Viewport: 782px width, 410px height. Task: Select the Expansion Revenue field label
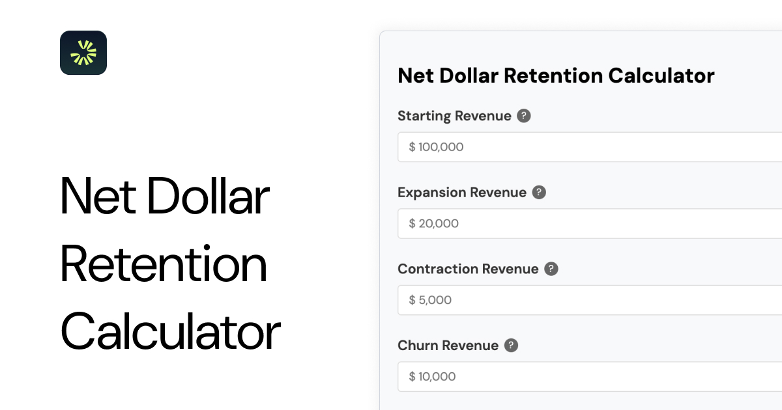pyautogui.click(x=462, y=193)
